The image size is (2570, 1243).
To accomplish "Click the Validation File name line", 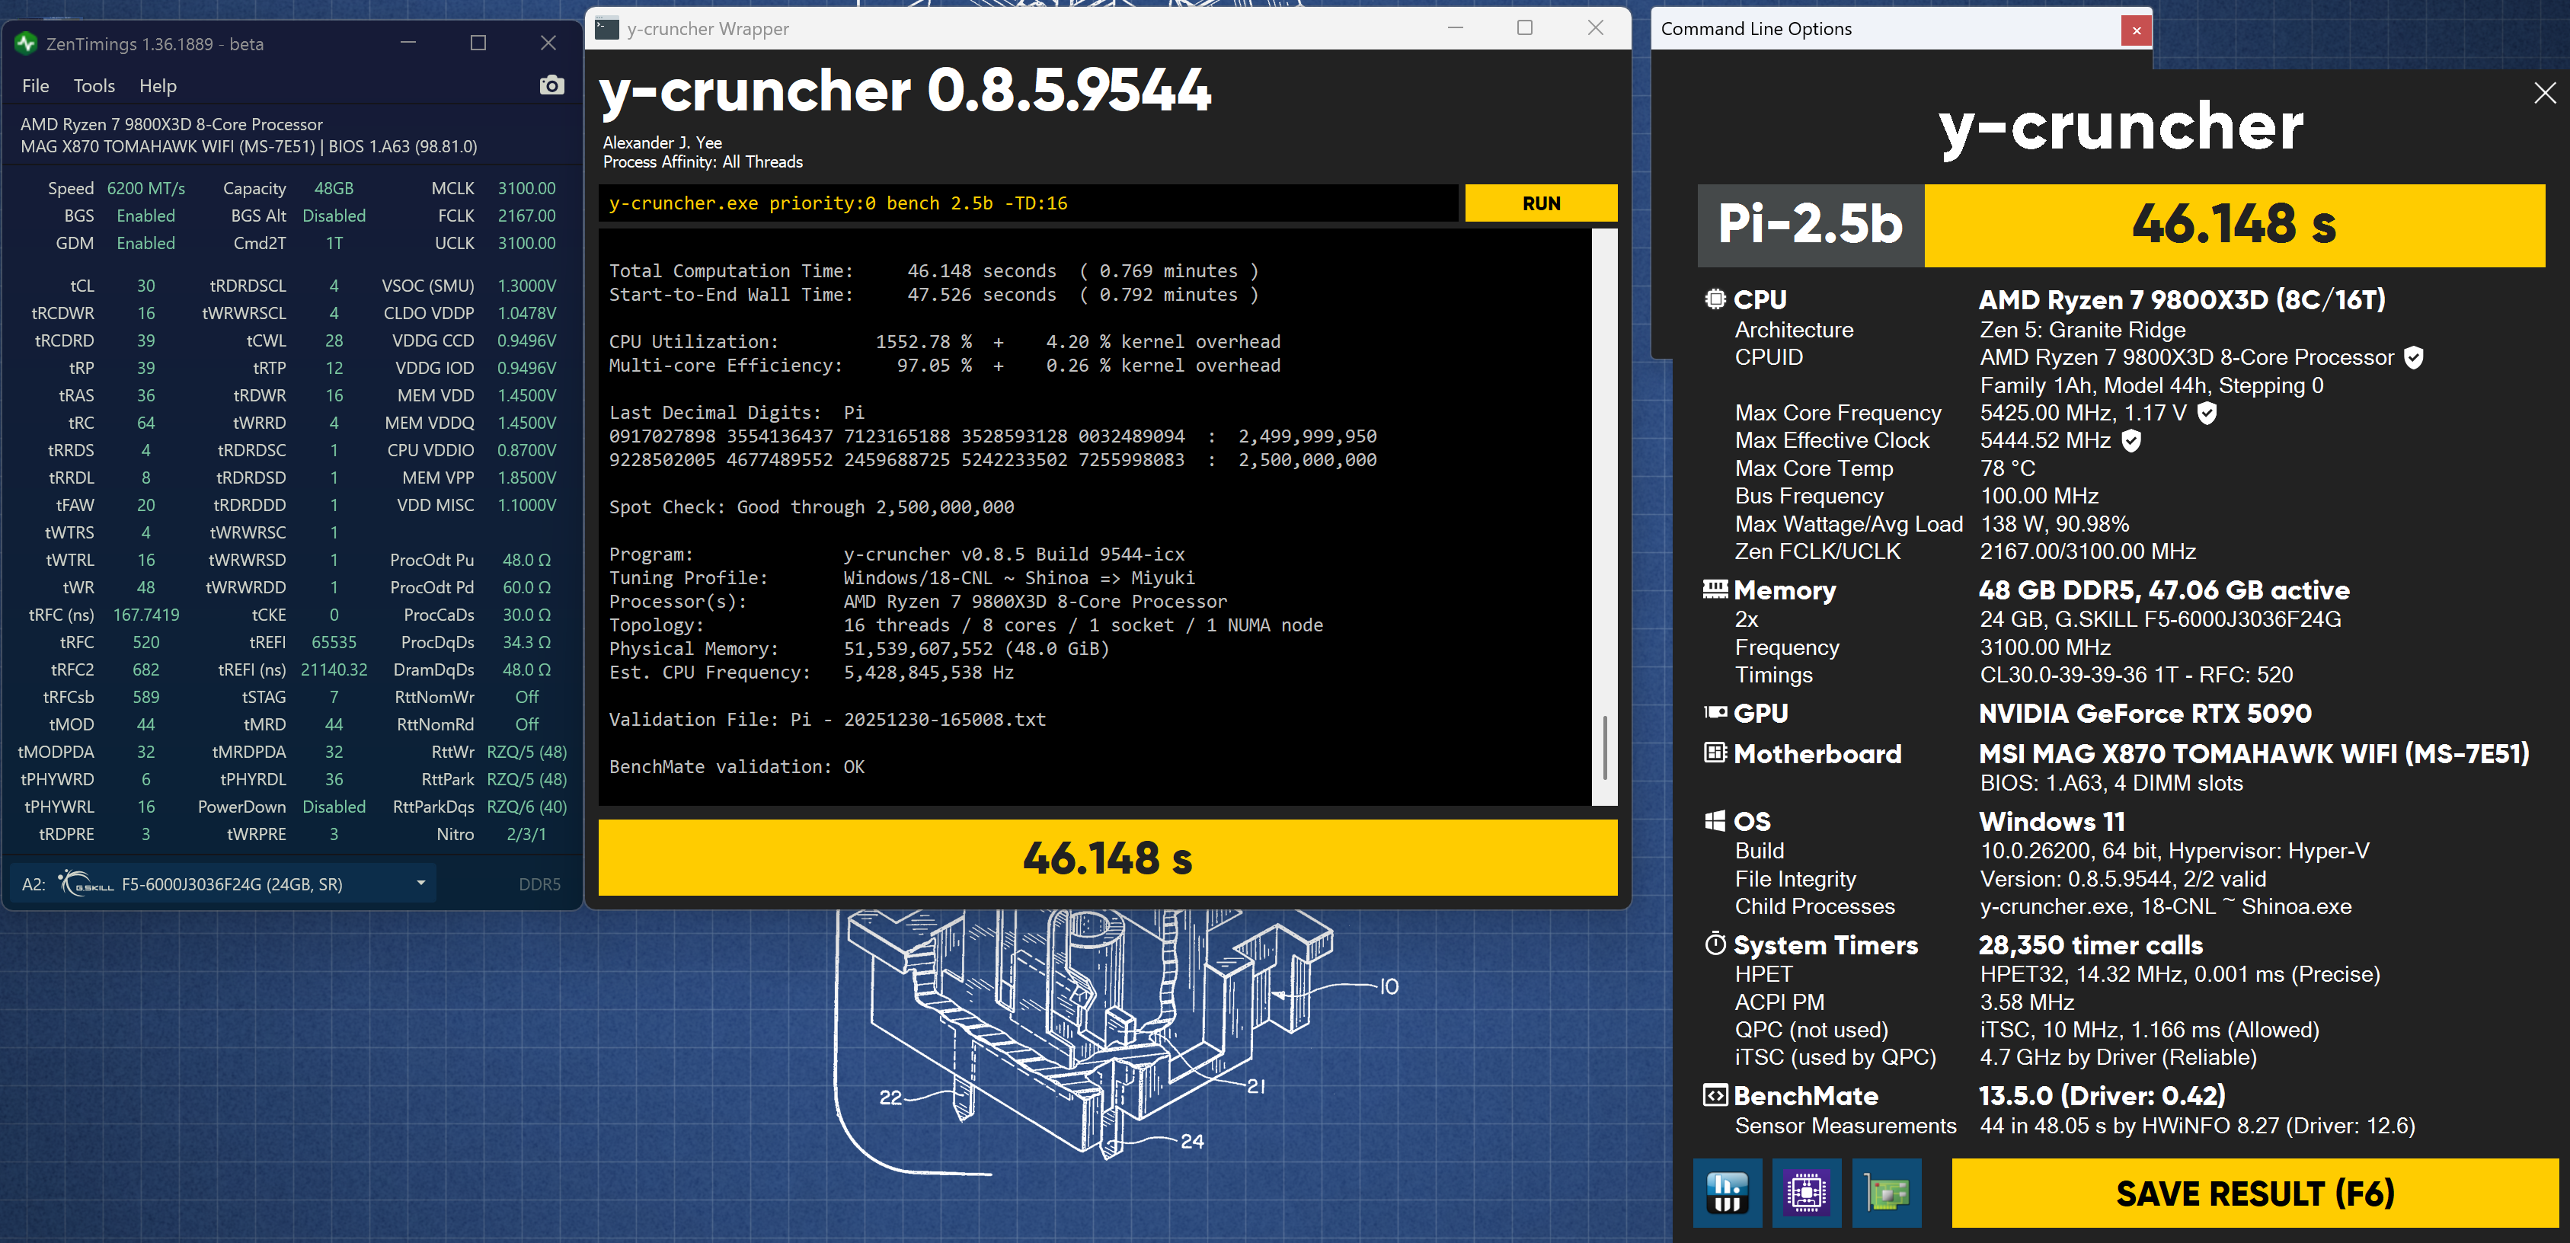I will [827, 719].
